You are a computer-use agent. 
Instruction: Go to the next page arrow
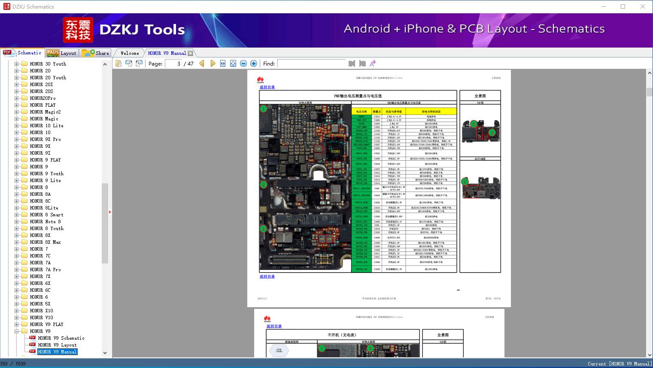tap(213, 63)
